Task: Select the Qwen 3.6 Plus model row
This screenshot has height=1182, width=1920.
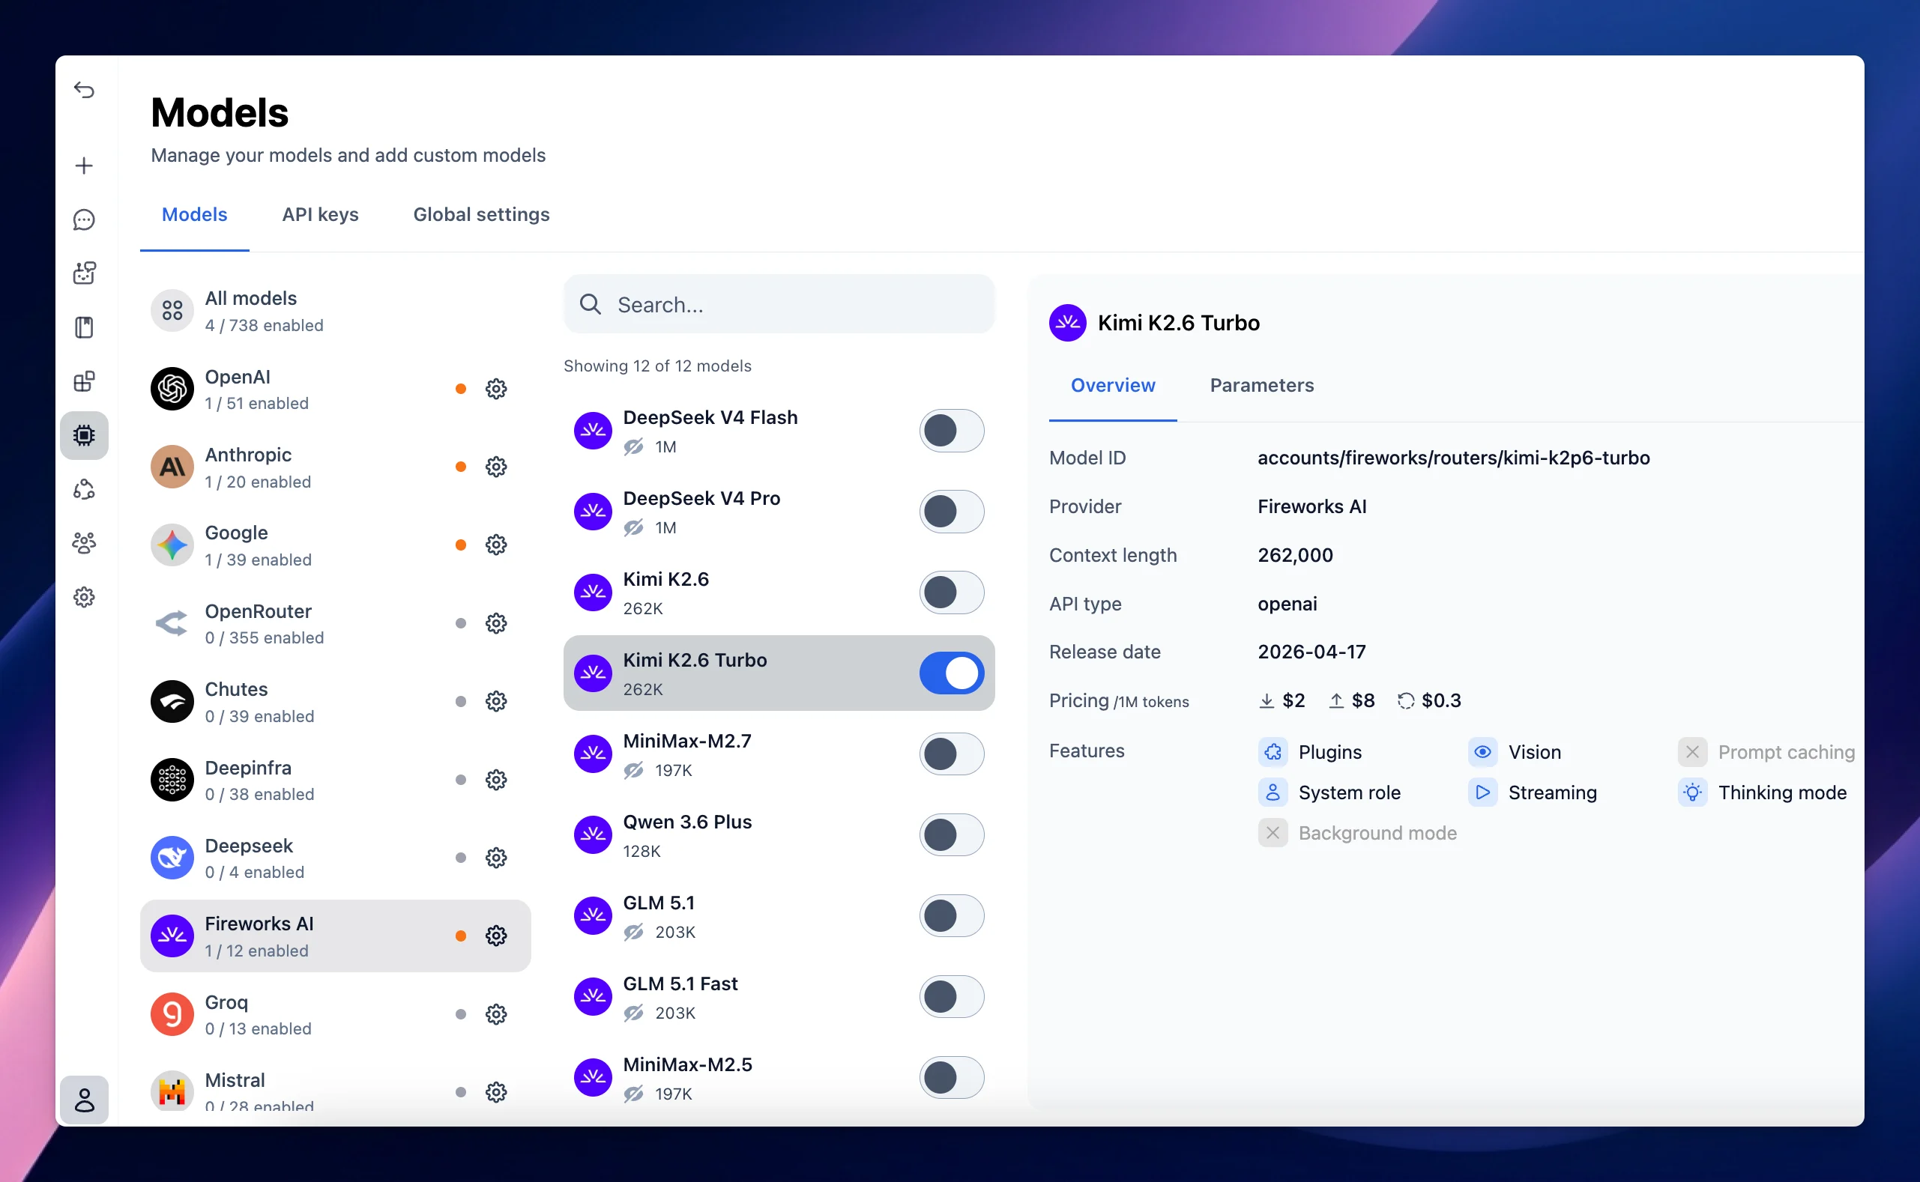Action: (779, 835)
